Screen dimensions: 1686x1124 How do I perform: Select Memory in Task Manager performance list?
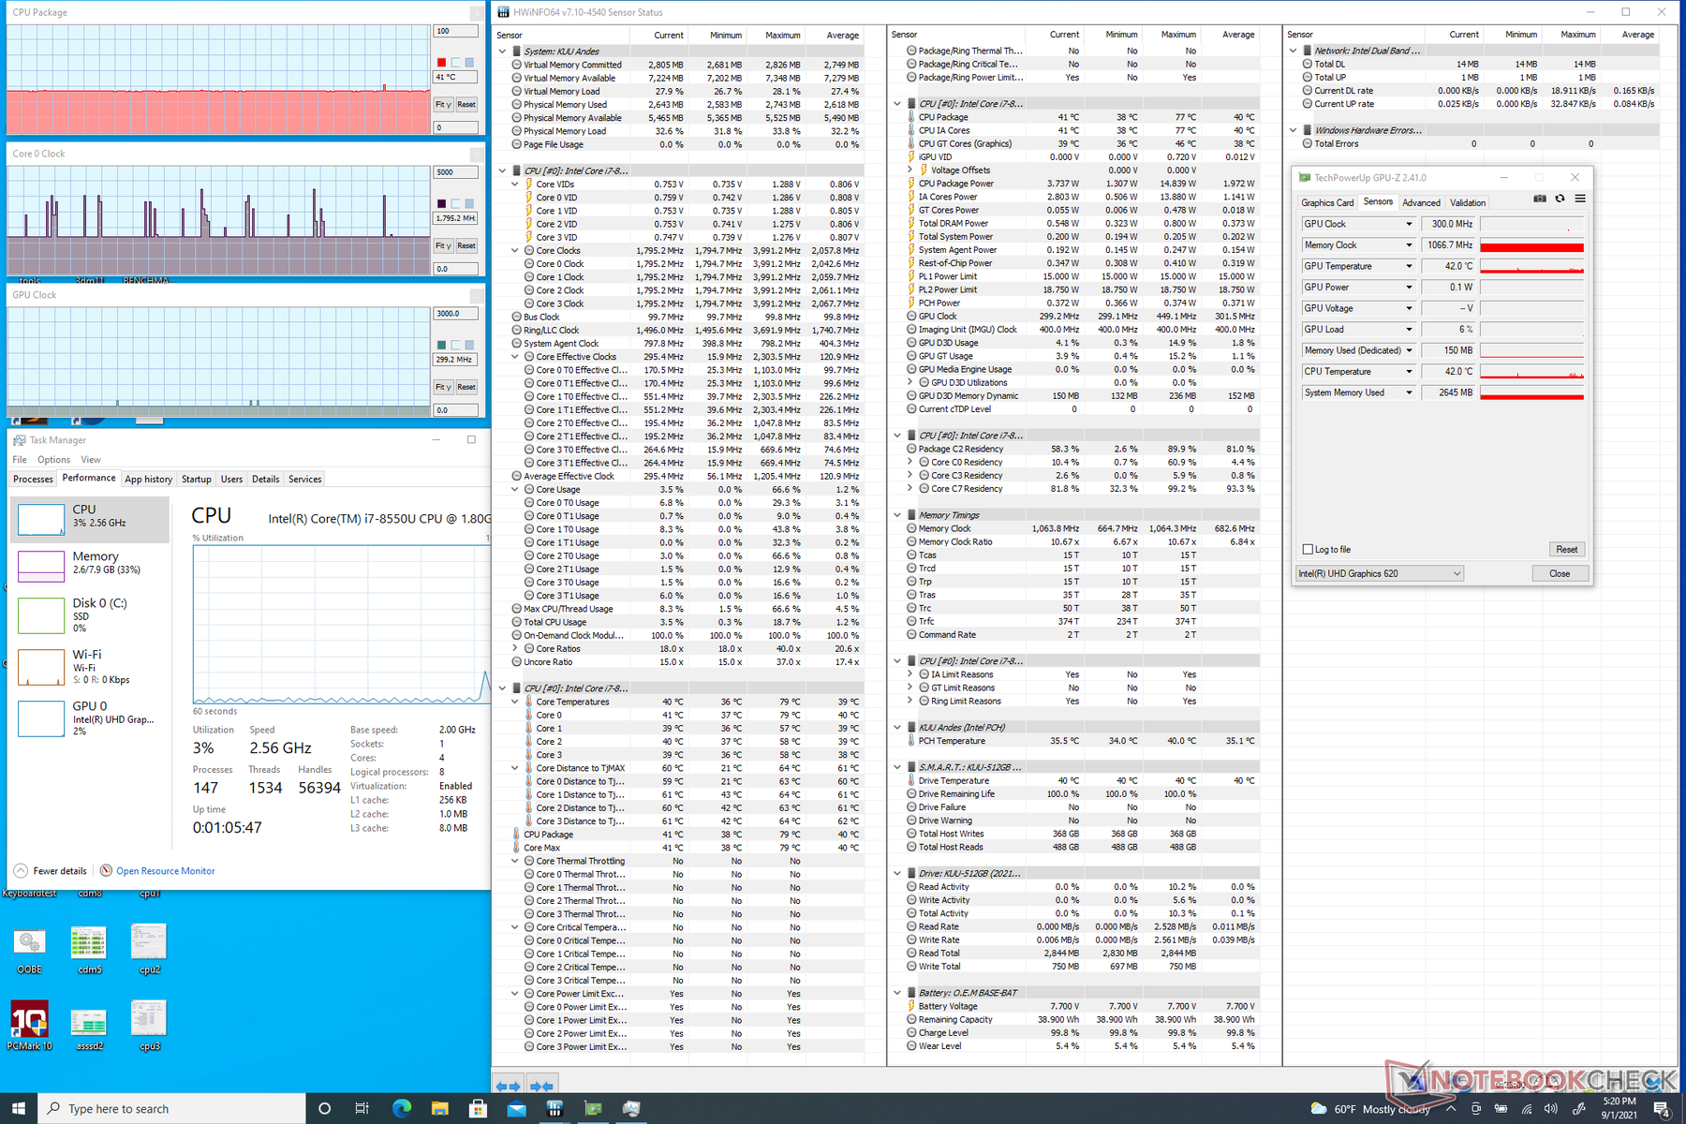pyautogui.click(x=90, y=565)
